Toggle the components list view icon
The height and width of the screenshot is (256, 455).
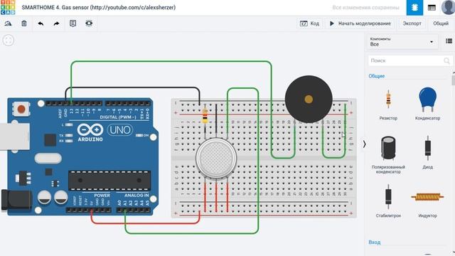point(449,41)
